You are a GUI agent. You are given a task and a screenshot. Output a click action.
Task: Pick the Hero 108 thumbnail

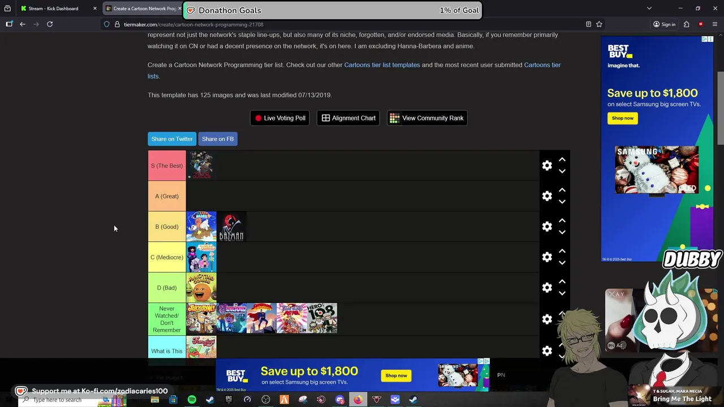(322, 318)
